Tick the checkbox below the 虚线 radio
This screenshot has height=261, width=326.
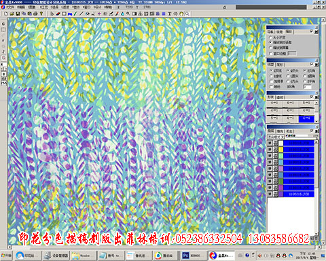(x=271, y=81)
